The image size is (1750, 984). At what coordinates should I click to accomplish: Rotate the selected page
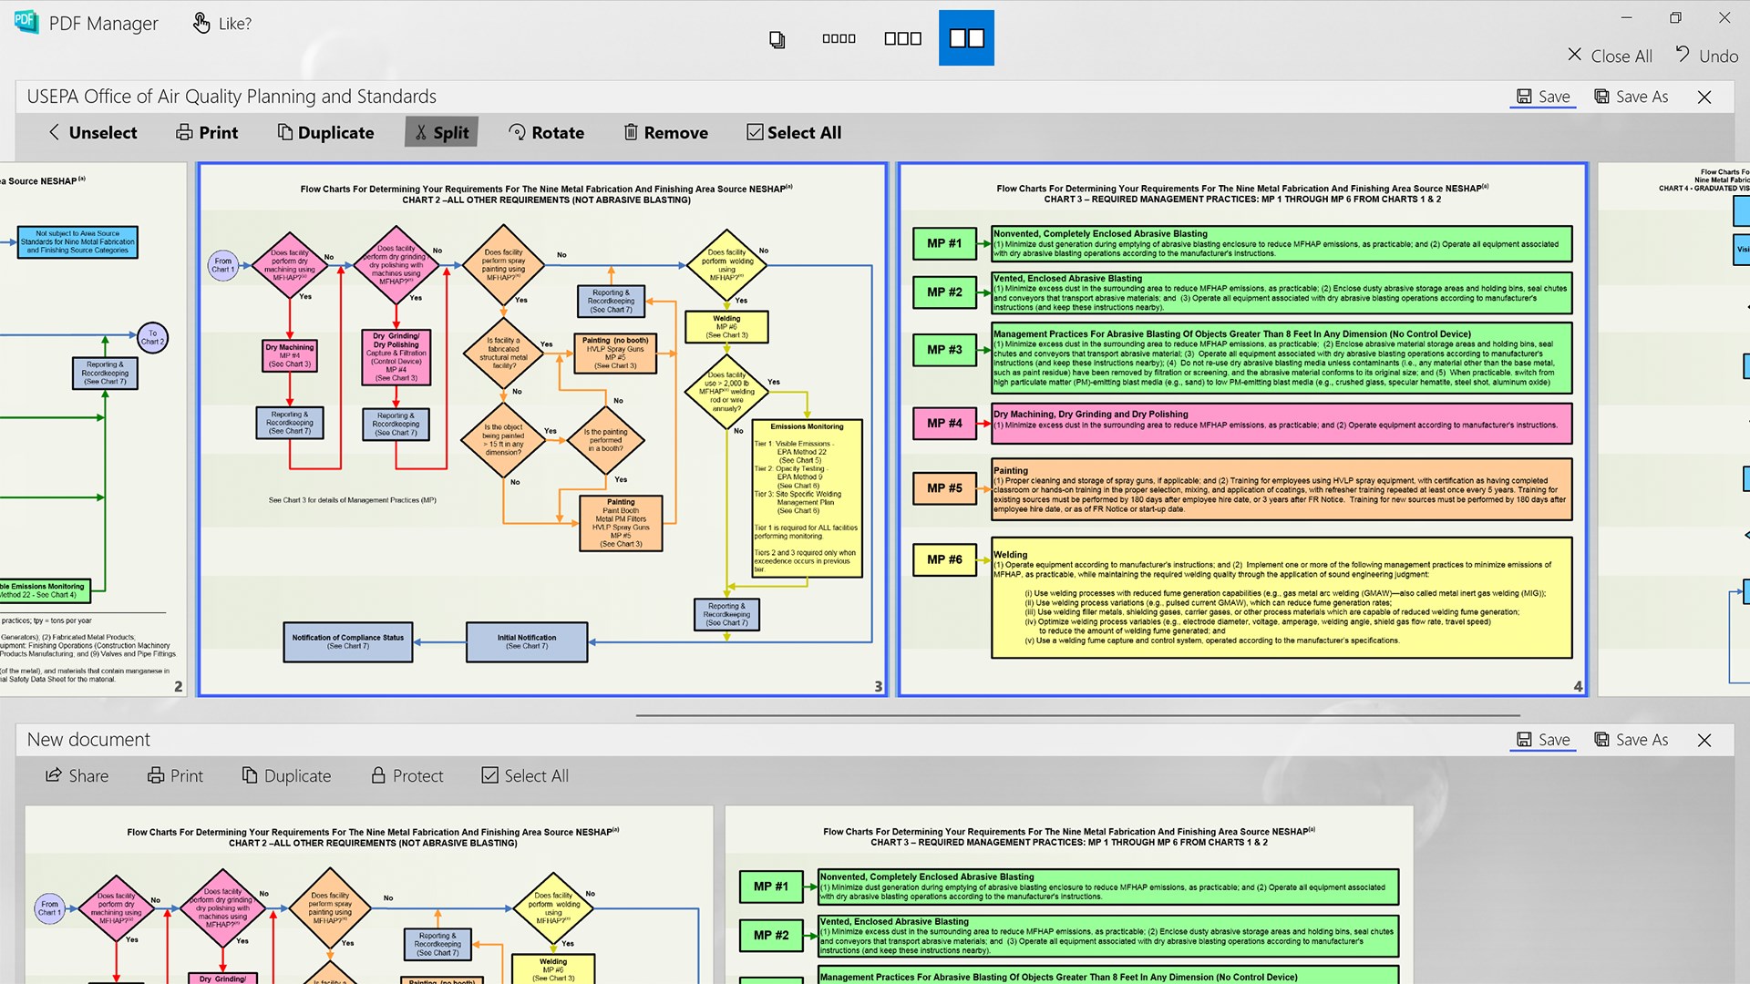pos(546,132)
